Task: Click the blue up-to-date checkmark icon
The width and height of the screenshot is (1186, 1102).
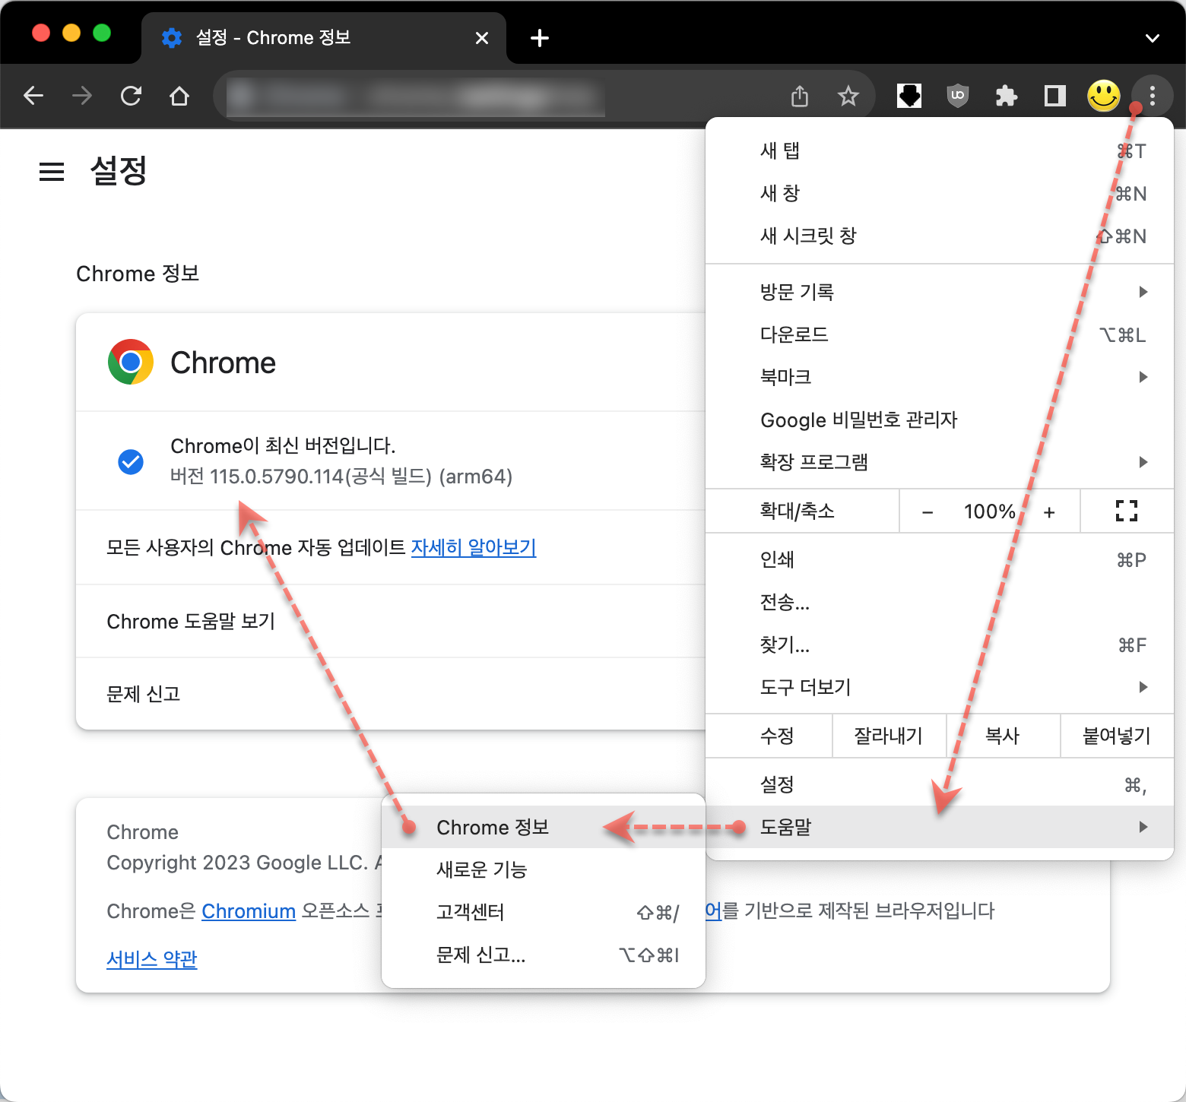Action: tap(131, 461)
